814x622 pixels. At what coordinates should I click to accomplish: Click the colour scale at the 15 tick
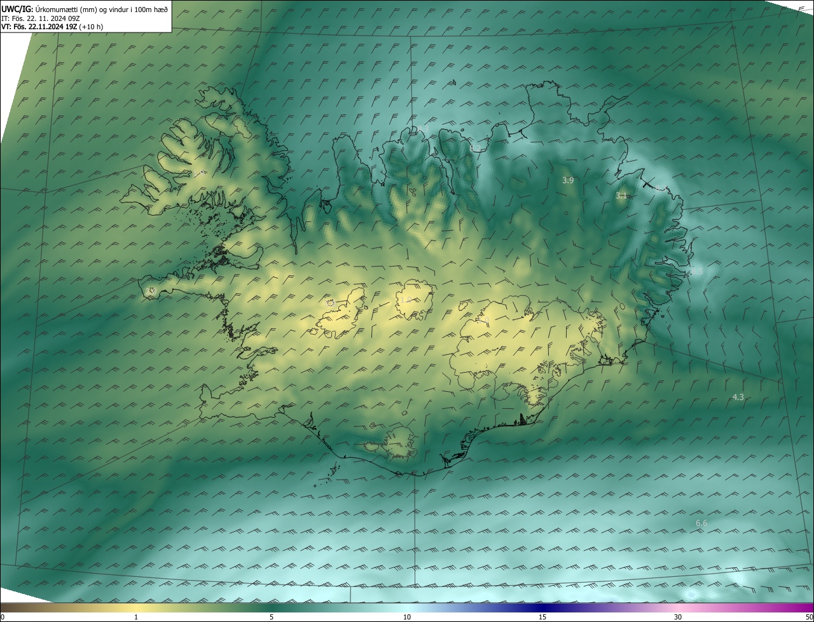pyautogui.click(x=542, y=617)
